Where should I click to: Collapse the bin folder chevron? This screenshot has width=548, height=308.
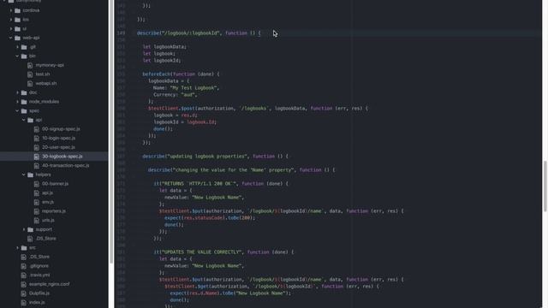(x=17, y=56)
